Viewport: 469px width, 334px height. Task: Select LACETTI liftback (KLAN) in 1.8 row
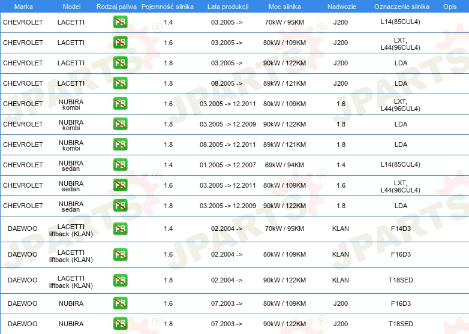(71, 282)
